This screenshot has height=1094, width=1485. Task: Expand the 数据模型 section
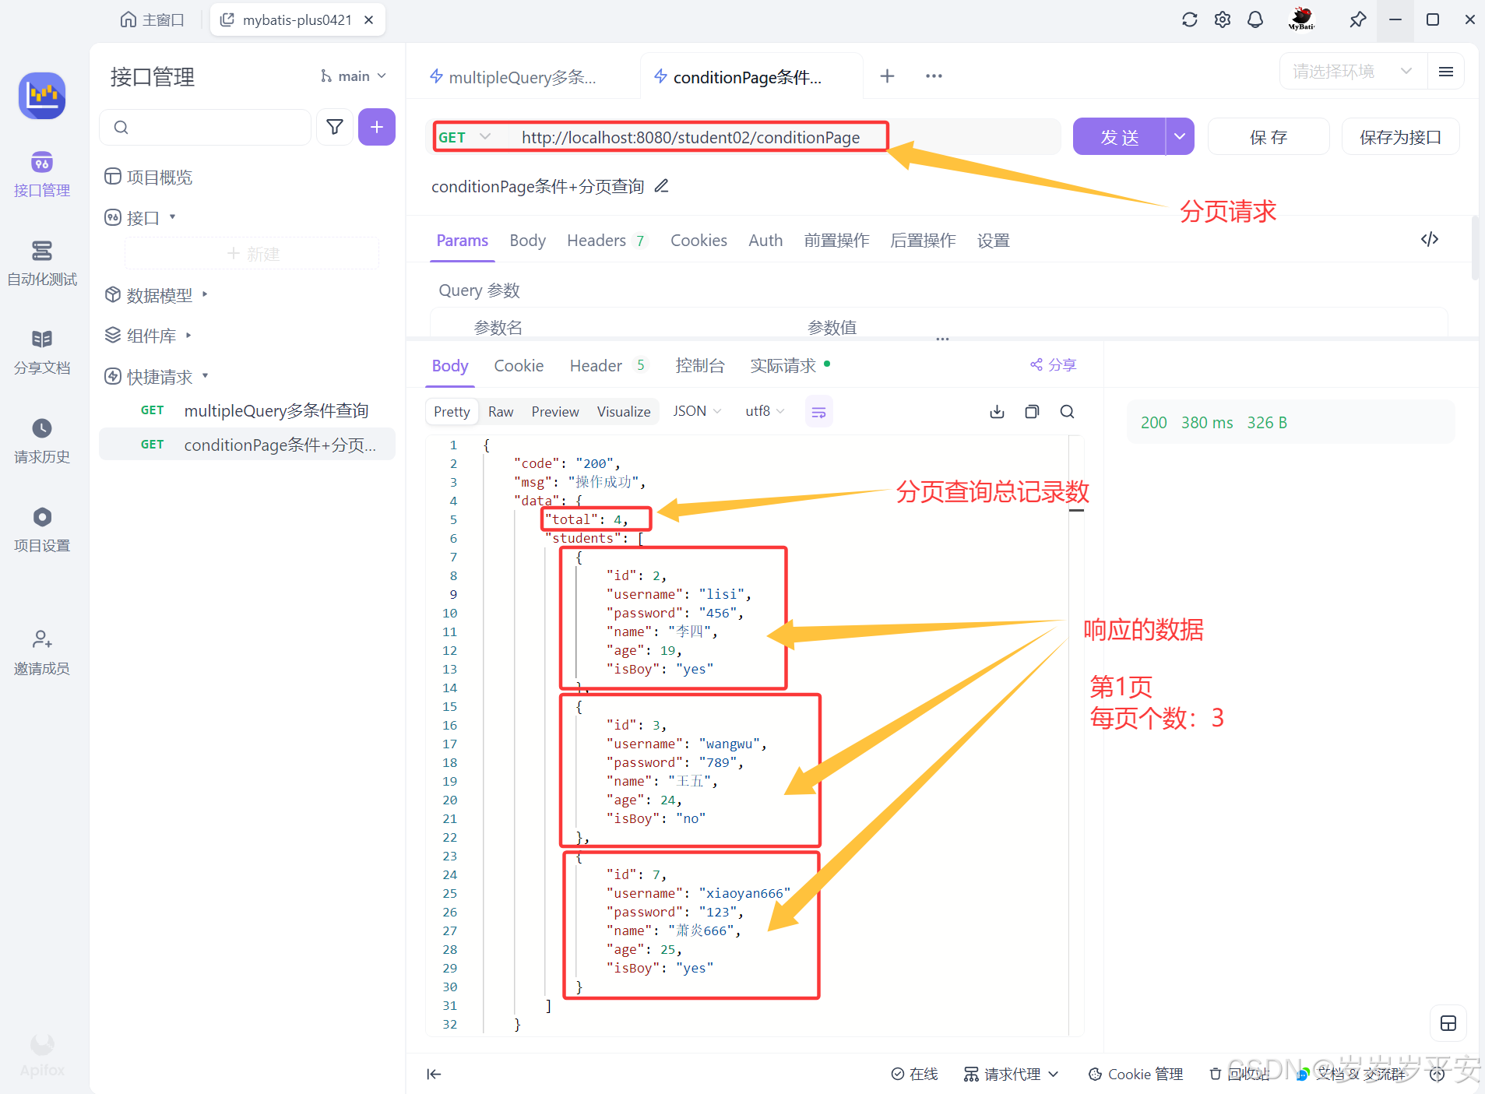point(158,294)
